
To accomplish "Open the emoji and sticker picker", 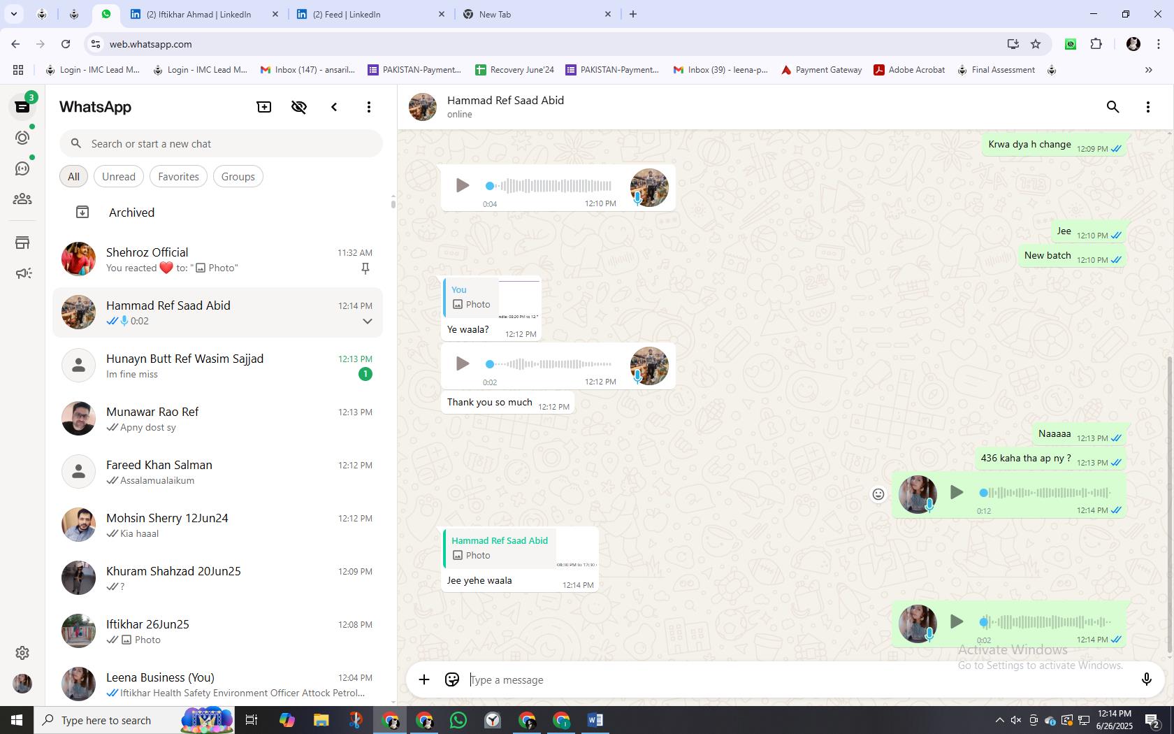I will click(x=452, y=679).
